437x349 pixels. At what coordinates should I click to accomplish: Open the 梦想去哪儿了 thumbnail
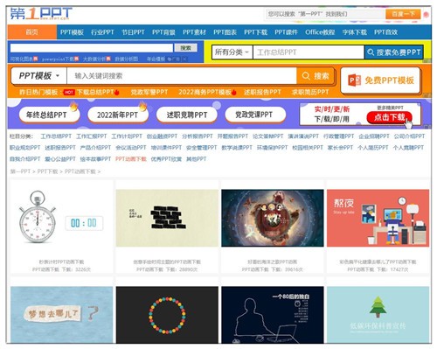pos(61,315)
